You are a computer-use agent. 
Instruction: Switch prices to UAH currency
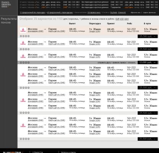coord(126,19)
